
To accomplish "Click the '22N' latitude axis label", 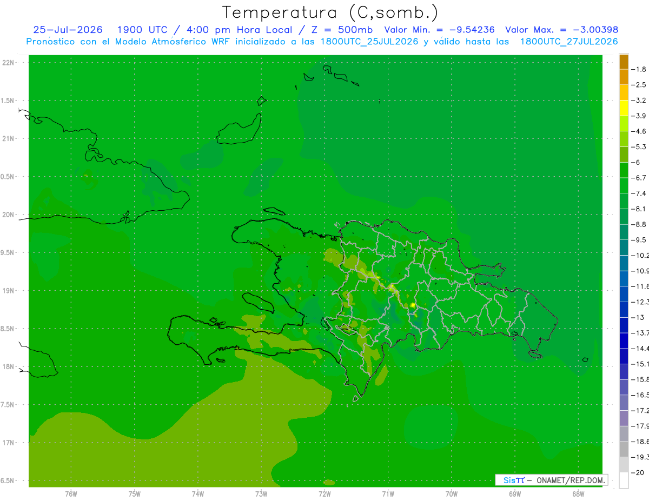I will click(9, 63).
